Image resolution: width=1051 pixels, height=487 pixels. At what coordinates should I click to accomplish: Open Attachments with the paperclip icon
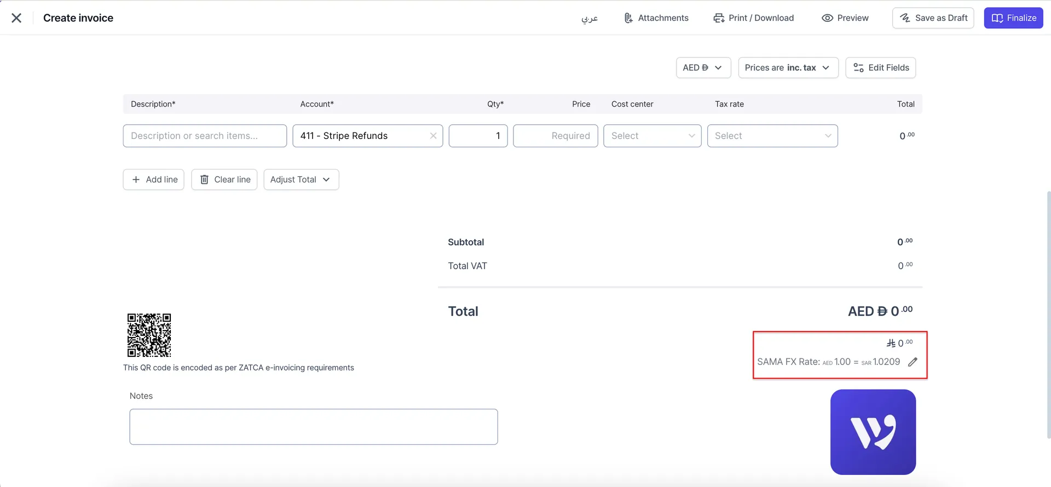(656, 18)
